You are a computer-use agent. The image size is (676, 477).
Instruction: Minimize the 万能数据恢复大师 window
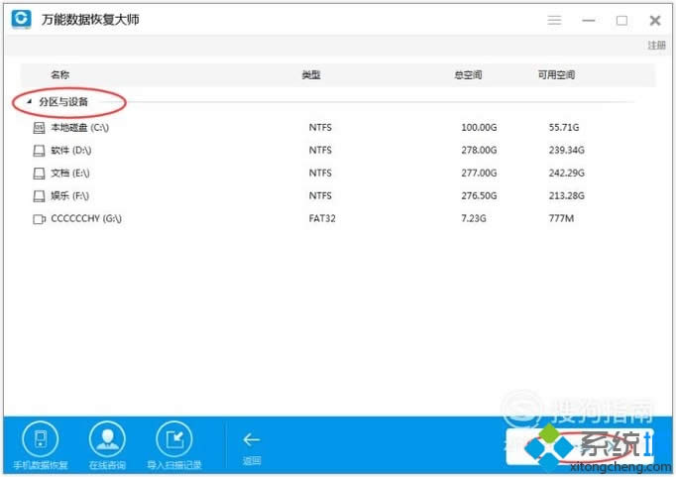point(589,20)
